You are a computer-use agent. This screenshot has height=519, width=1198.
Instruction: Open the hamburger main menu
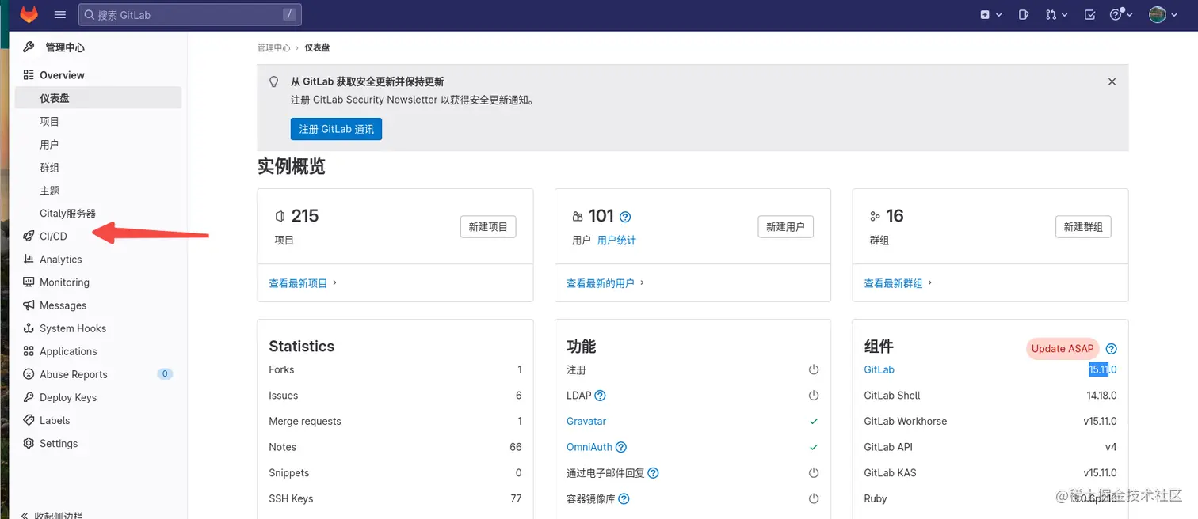60,14
